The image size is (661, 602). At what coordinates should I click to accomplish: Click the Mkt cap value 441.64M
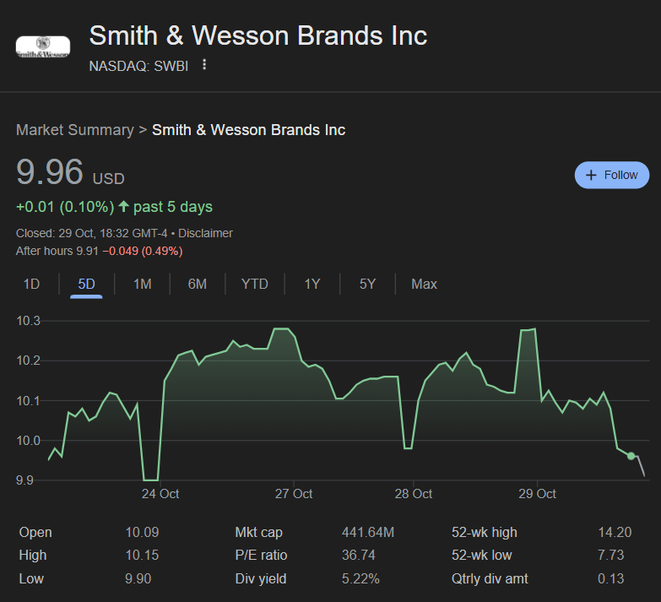368,533
